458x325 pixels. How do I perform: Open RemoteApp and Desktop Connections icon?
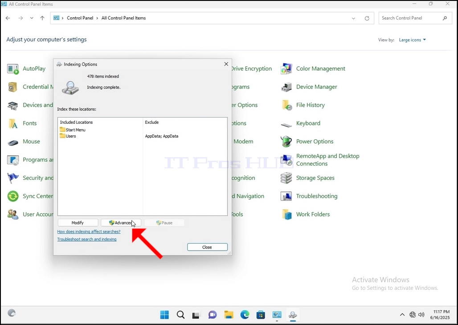pos(286,160)
